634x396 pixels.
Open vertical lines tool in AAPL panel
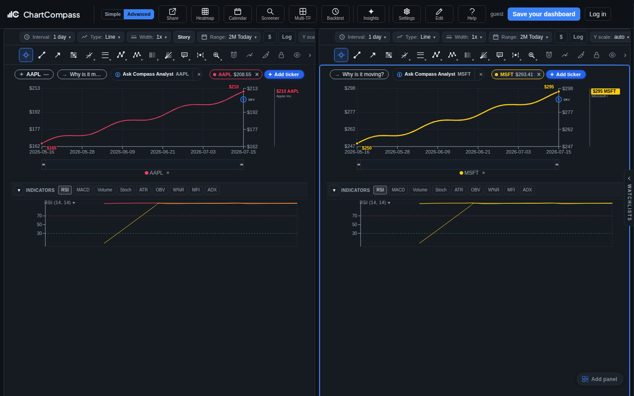coord(153,55)
